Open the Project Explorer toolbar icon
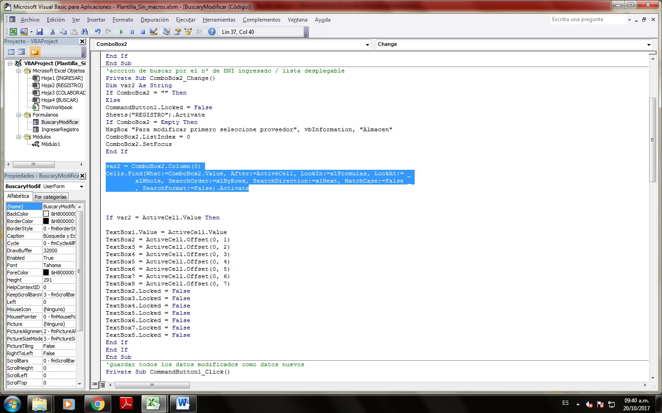The width and height of the screenshot is (662, 413). coord(166,32)
